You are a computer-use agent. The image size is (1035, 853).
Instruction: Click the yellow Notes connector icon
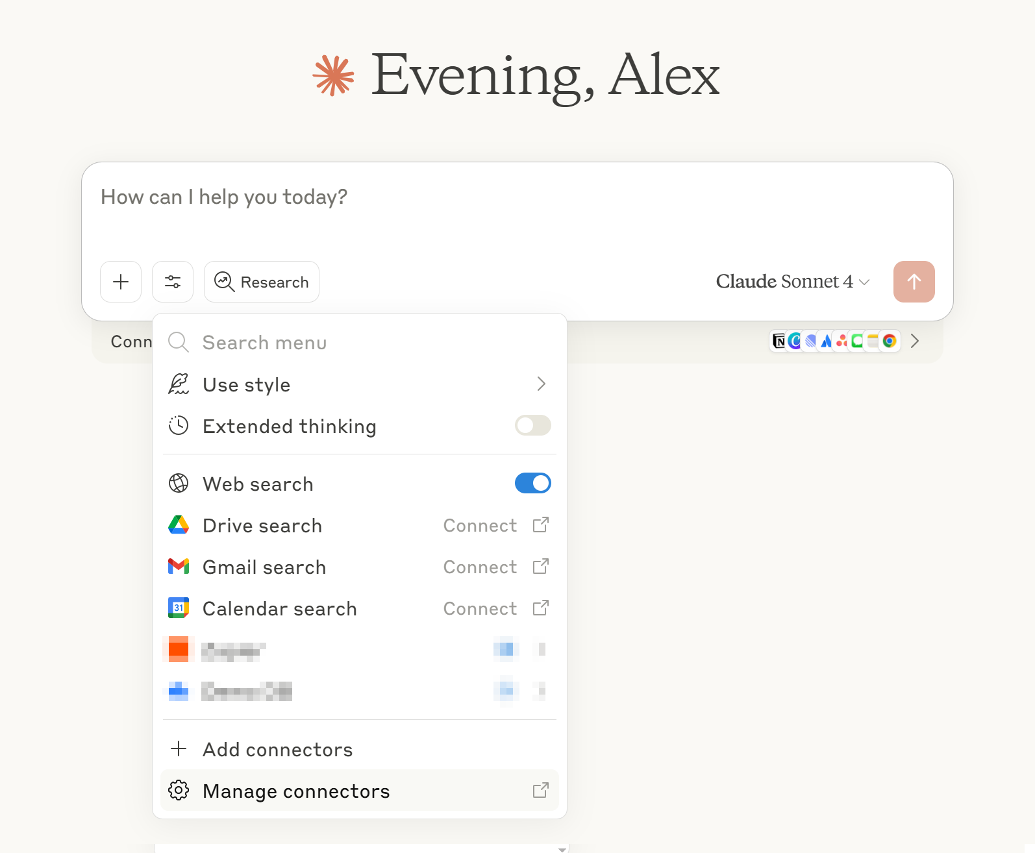(x=873, y=341)
